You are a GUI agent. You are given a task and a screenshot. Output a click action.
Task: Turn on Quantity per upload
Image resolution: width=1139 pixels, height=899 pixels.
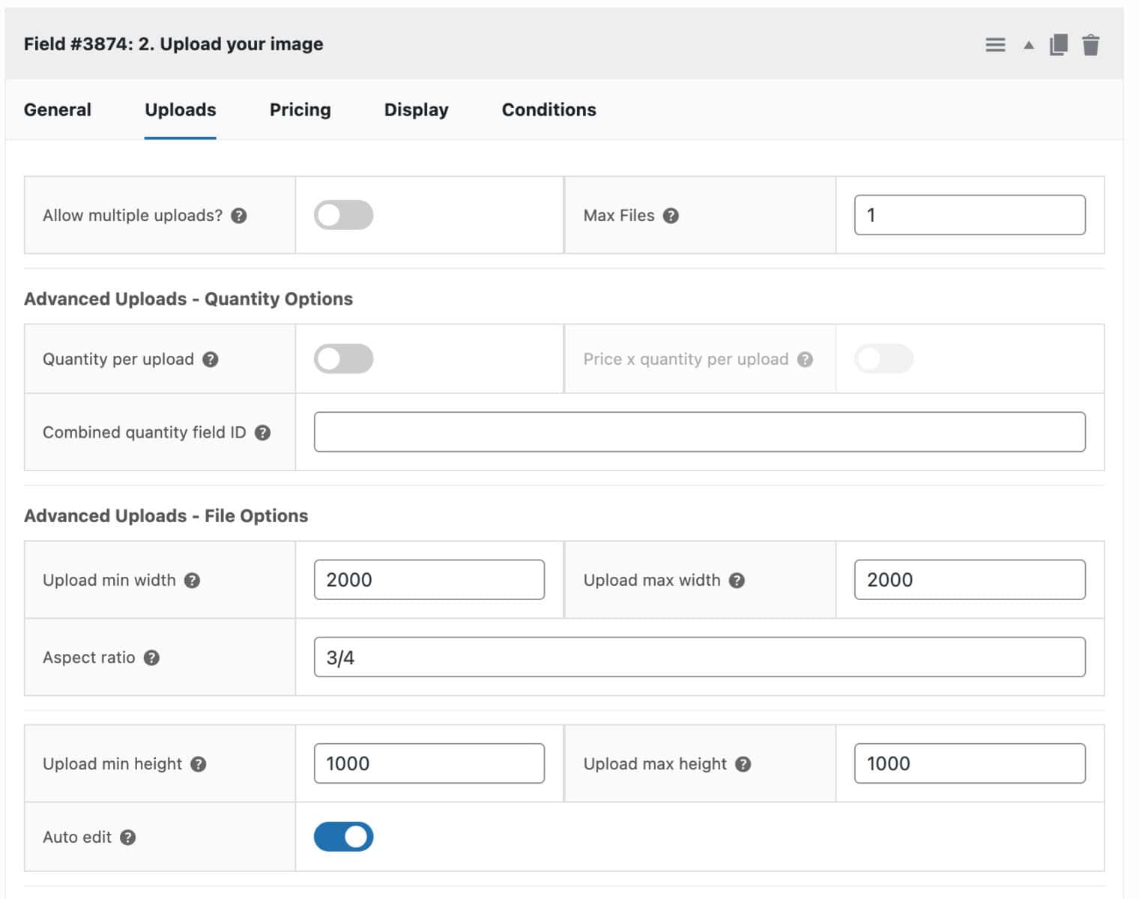click(x=343, y=359)
